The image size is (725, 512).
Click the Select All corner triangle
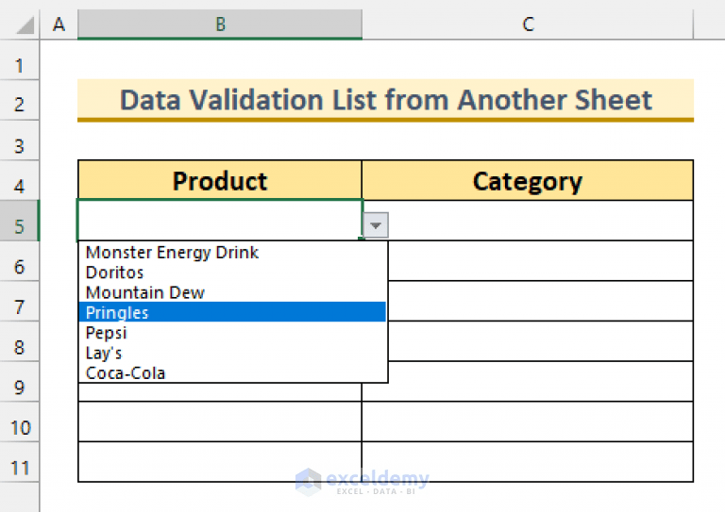25,25
